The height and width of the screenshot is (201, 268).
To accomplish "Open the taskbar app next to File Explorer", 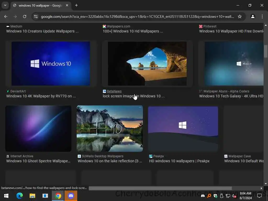I will tap(45, 196).
